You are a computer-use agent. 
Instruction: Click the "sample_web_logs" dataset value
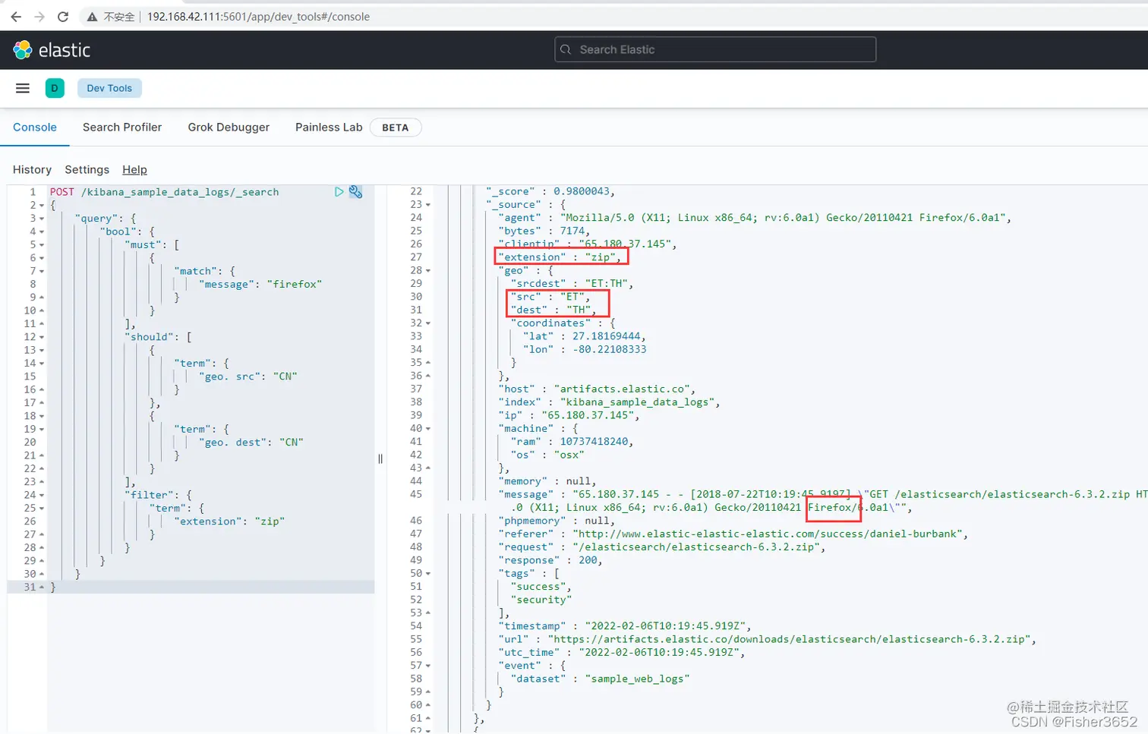[x=637, y=679]
